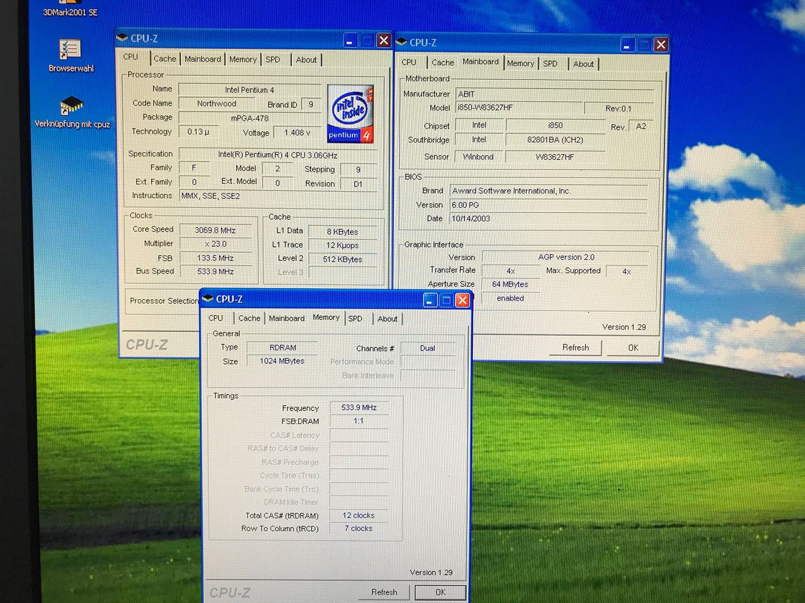The width and height of the screenshot is (805, 603).
Task: Click the 1:1 FSB:DRAM ratio value
Action: 359,421
